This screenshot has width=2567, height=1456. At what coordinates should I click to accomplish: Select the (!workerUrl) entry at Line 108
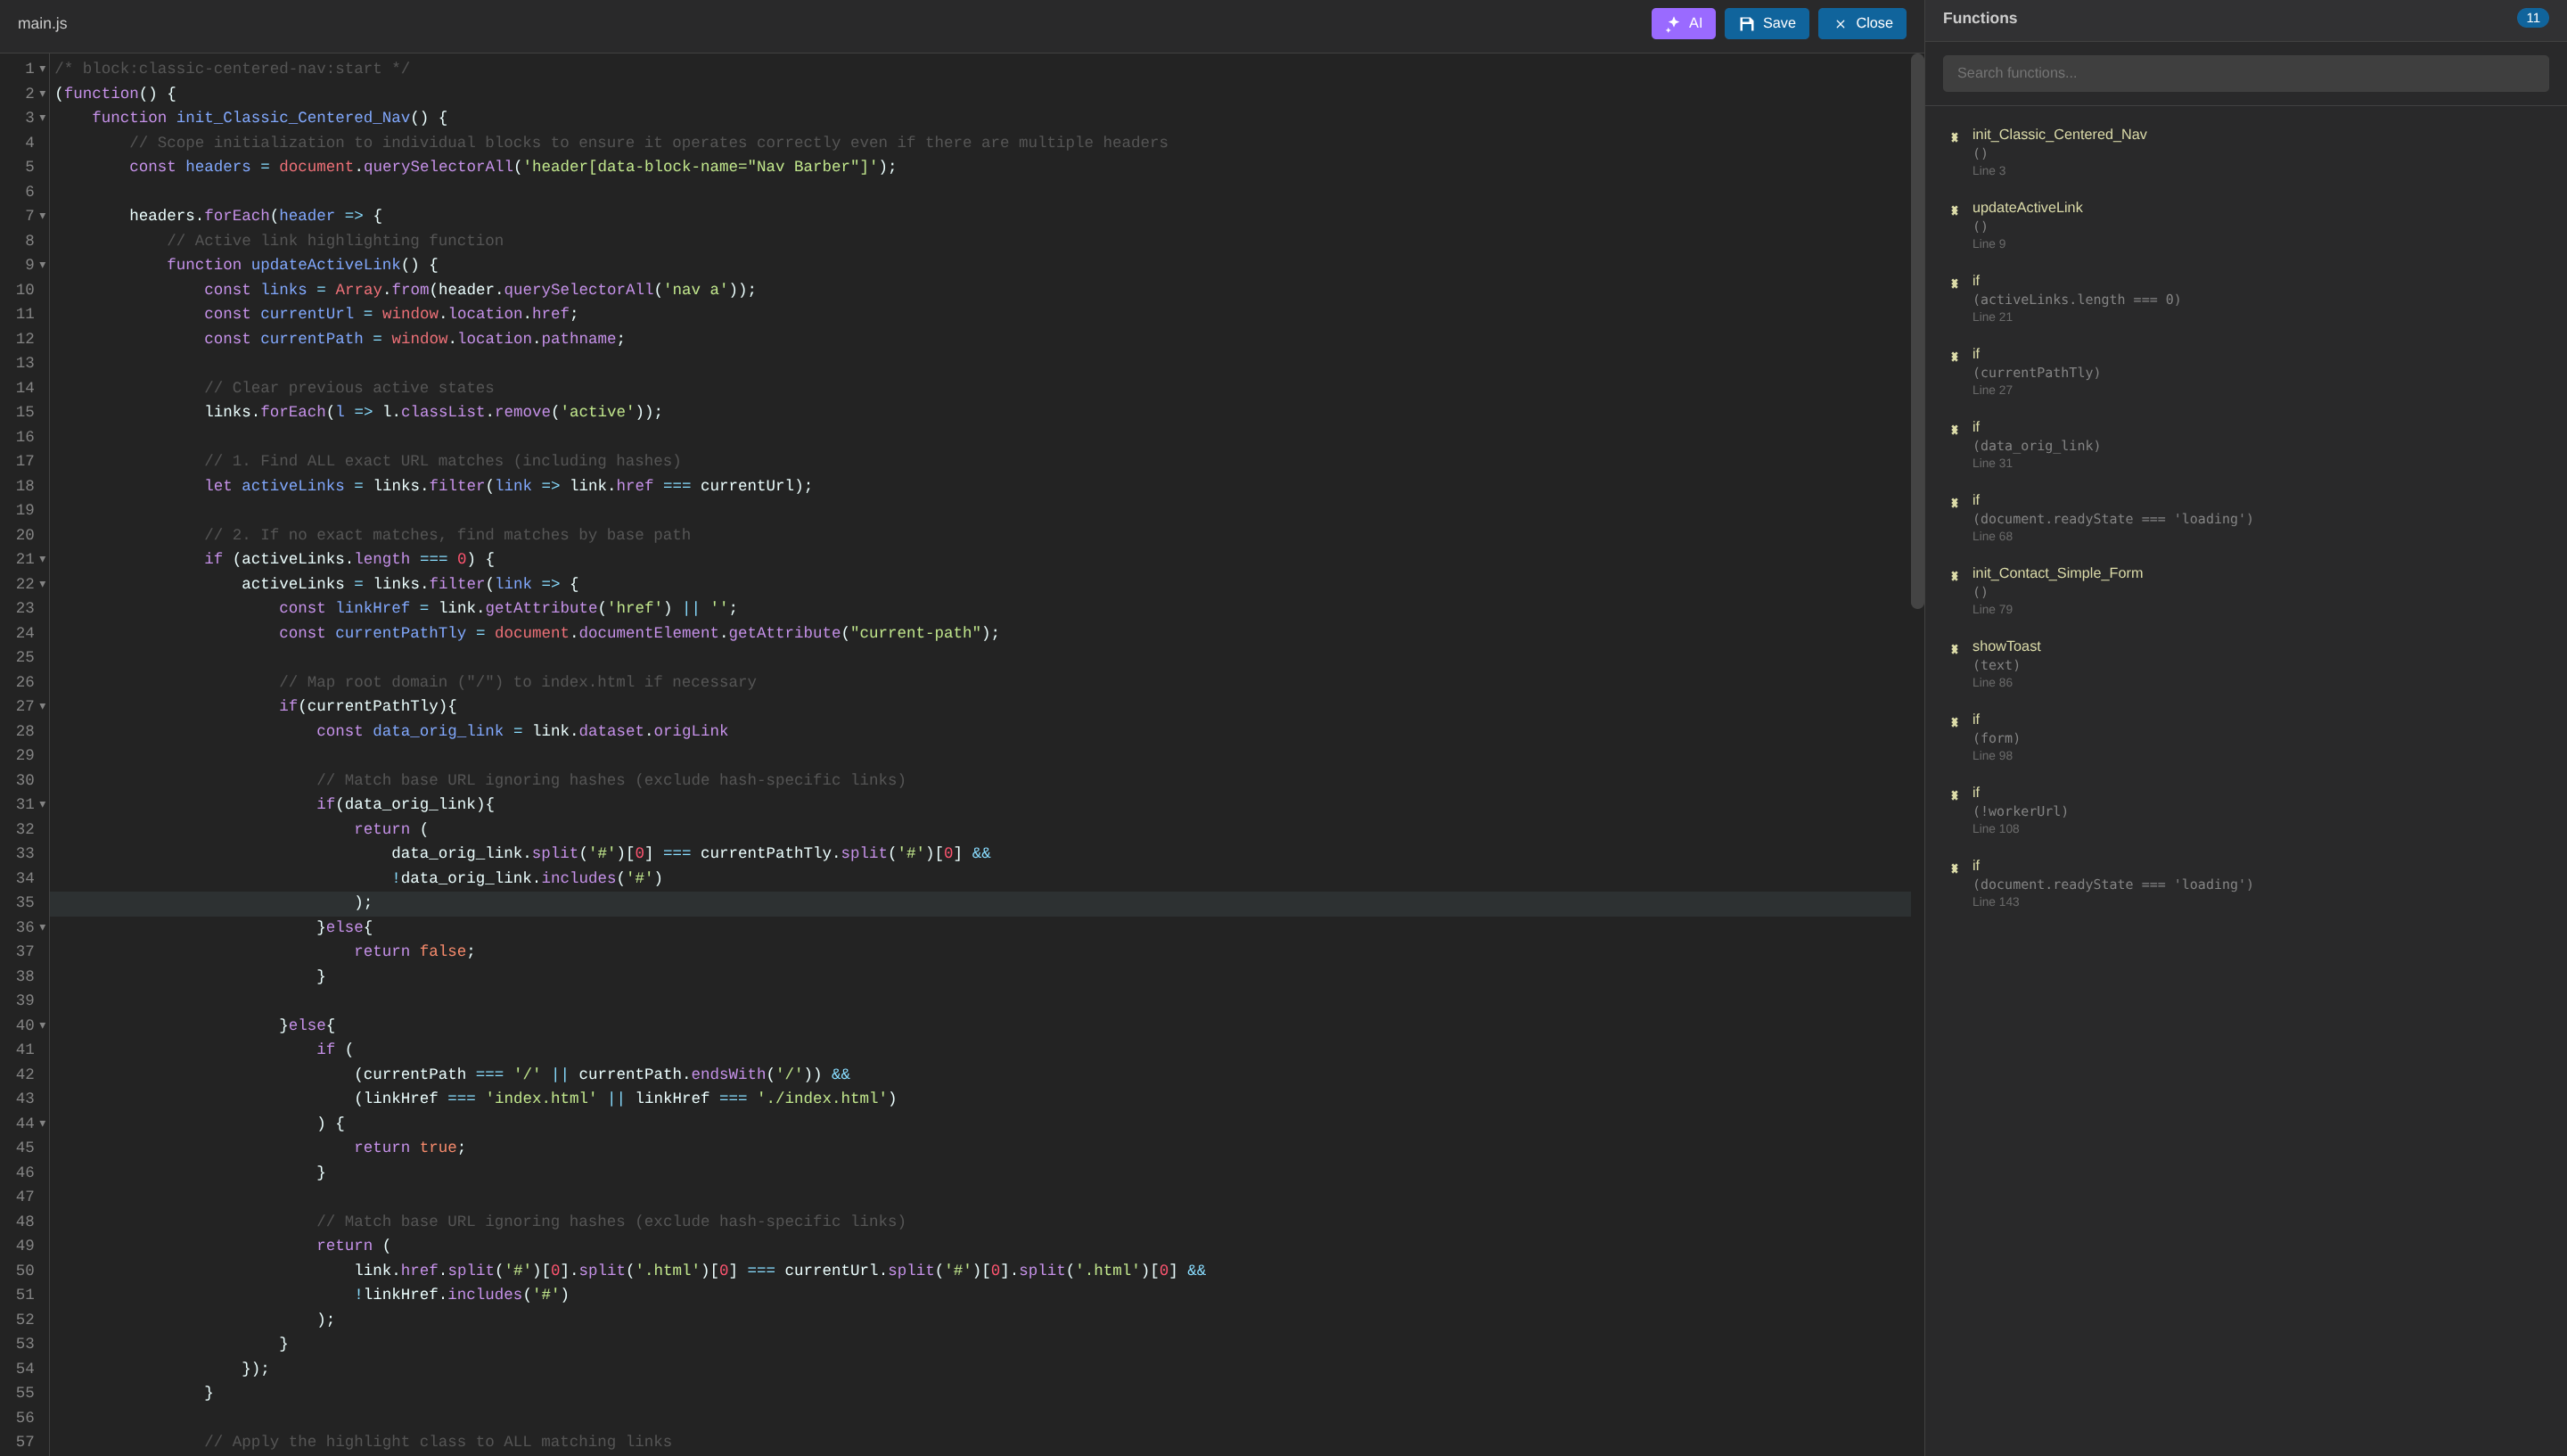2021,811
